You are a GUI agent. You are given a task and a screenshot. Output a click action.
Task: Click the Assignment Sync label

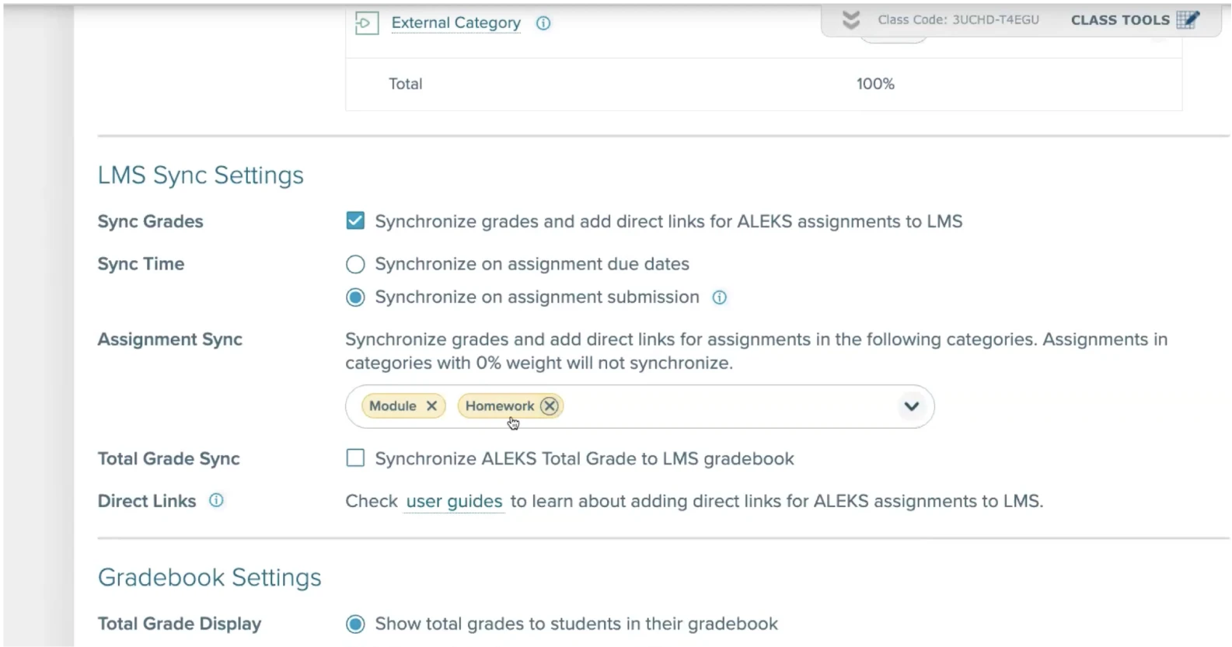click(x=169, y=339)
